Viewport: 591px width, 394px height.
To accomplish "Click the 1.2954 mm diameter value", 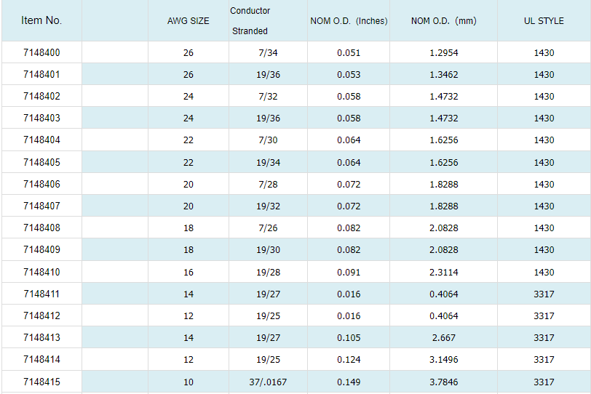I will 443,53.
